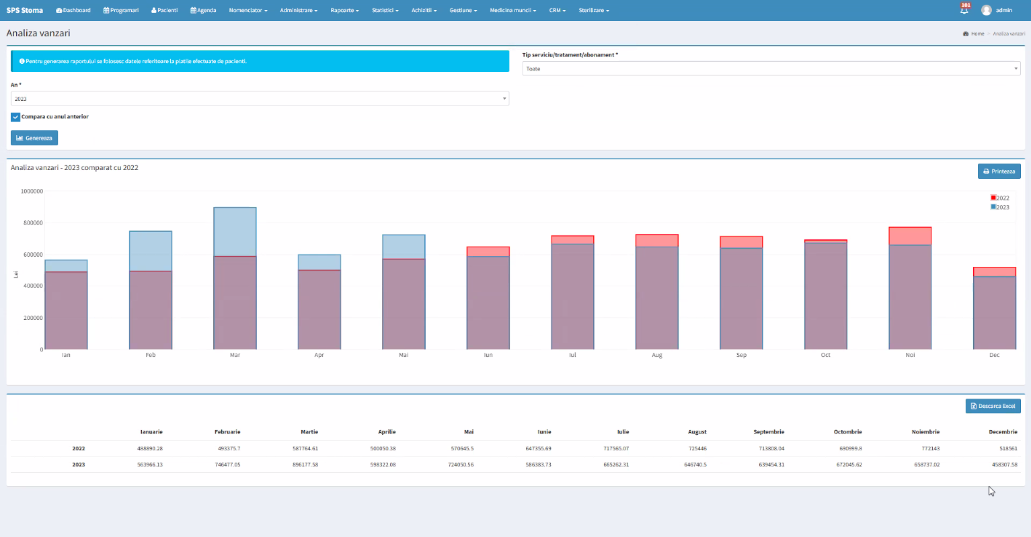Click the info icon in the blue notice
This screenshot has width=1031, height=537.
22,61
